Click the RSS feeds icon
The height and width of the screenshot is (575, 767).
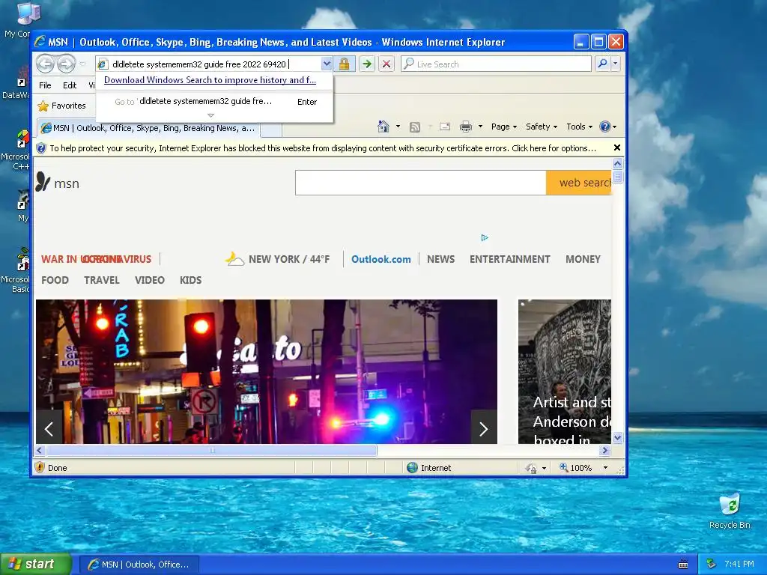coord(415,127)
